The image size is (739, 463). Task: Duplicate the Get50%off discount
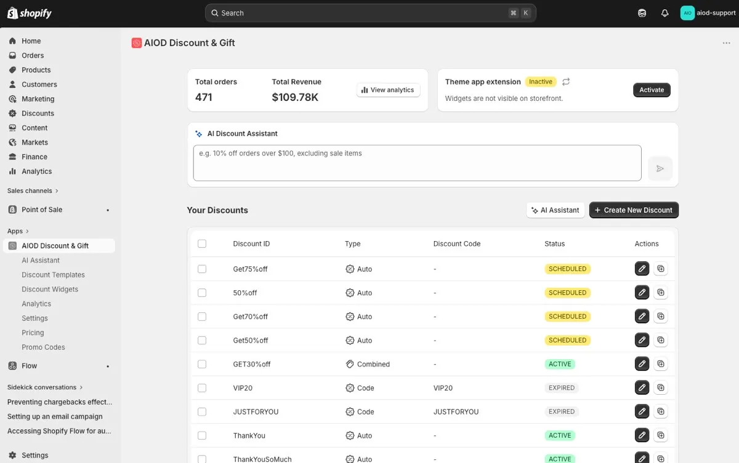click(x=661, y=340)
